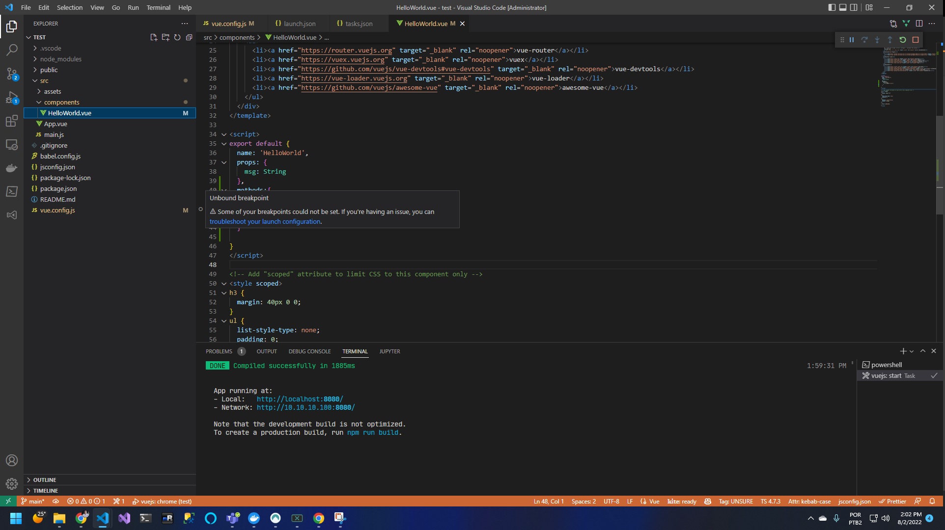945x530 pixels.
Task: Open the Search view in the activity bar
Action: (x=11, y=50)
